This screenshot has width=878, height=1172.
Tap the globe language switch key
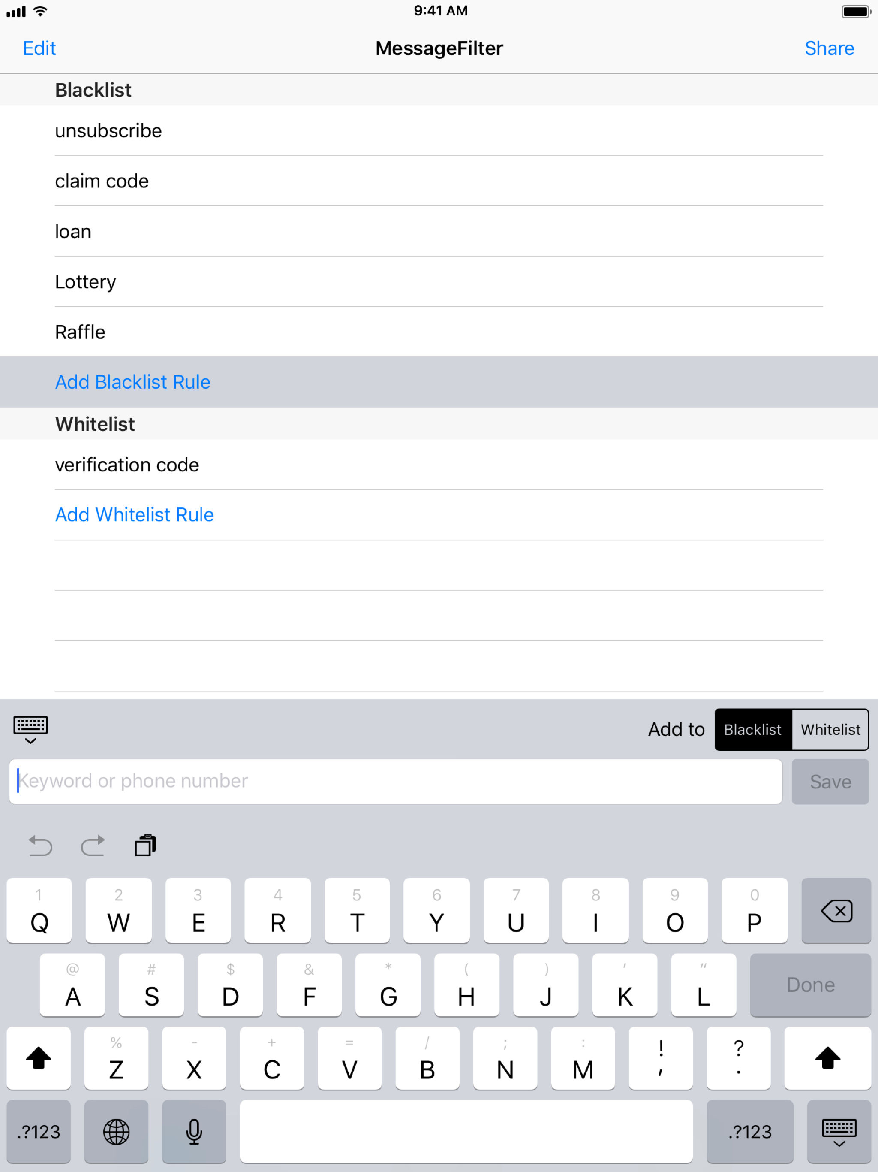click(116, 1132)
